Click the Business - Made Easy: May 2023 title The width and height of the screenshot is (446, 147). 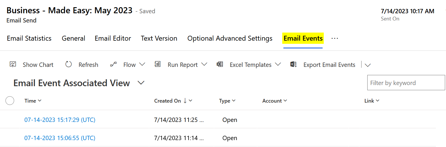click(69, 11)
